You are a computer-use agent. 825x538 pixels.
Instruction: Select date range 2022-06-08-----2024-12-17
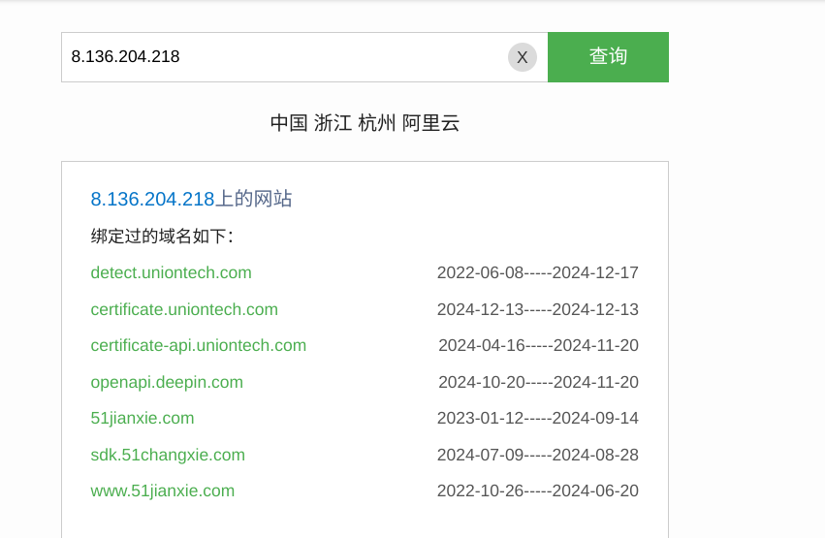pos(538,272)
